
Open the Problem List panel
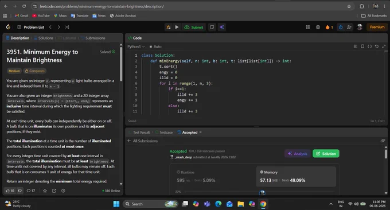(x=30, y=27)
